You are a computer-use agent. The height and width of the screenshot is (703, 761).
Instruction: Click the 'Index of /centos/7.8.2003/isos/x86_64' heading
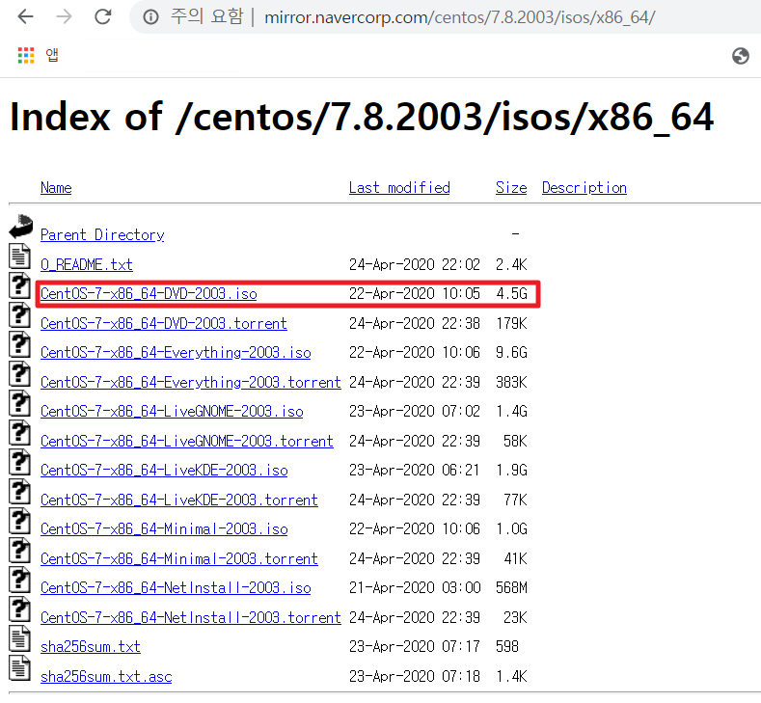[x=362, y=117]
